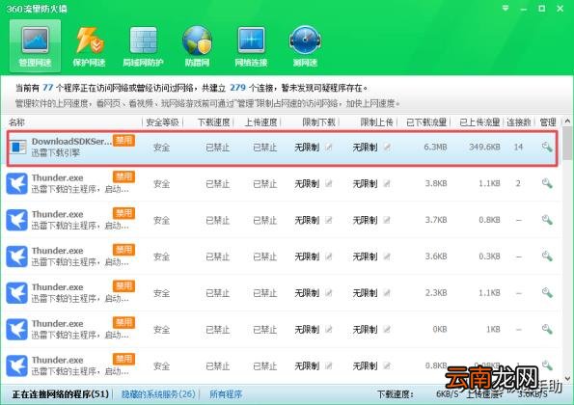Open manage tool for Thunder.exe 2.3KB row
The image size is (574, 405).
coord(547,292)
